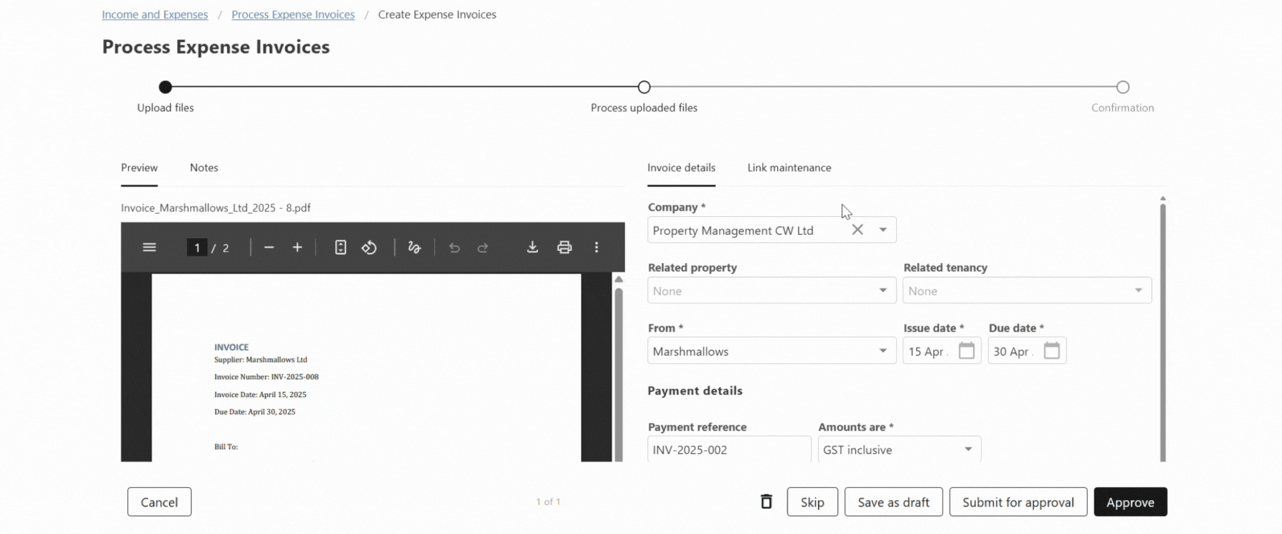This screenshot has width=1282, height=534.
Task: Expand the Amounts are GST dropdown
Action: [968, 449]
